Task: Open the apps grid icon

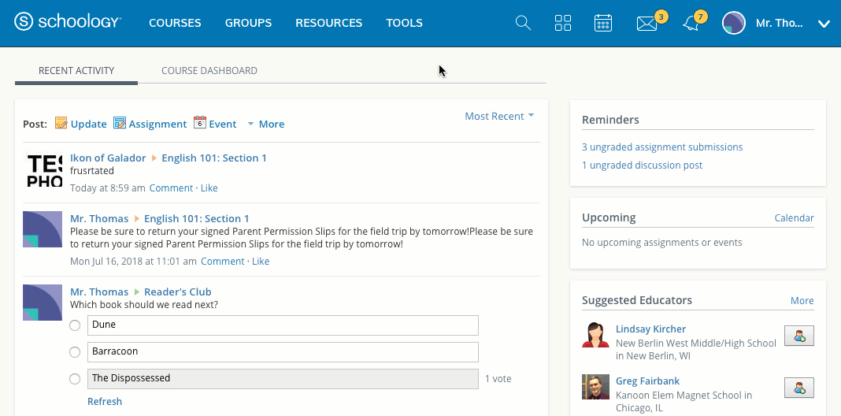Action: (563, 23)
